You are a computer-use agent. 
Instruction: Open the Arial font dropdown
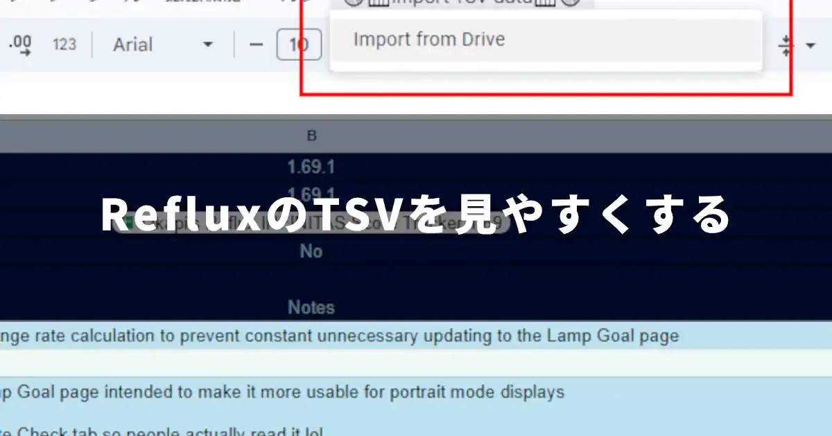click(x=164, y=45)
